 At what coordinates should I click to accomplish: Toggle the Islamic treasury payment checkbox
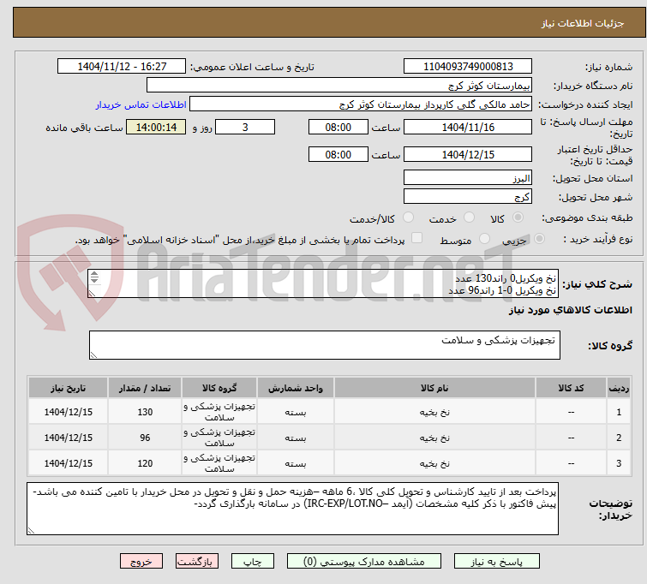[x=417, y=238]
